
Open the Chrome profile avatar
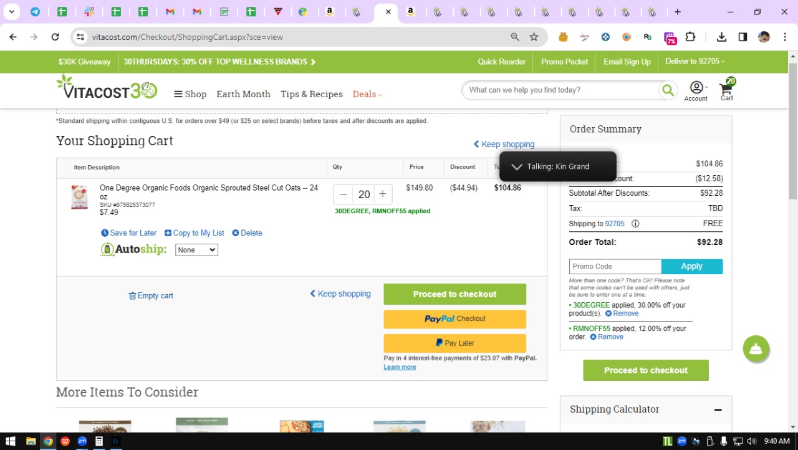(764, 37)
